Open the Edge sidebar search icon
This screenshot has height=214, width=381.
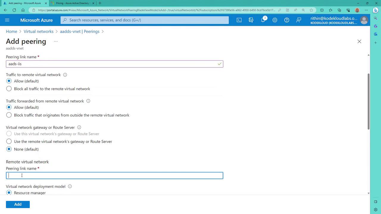[x=376, y=18]
